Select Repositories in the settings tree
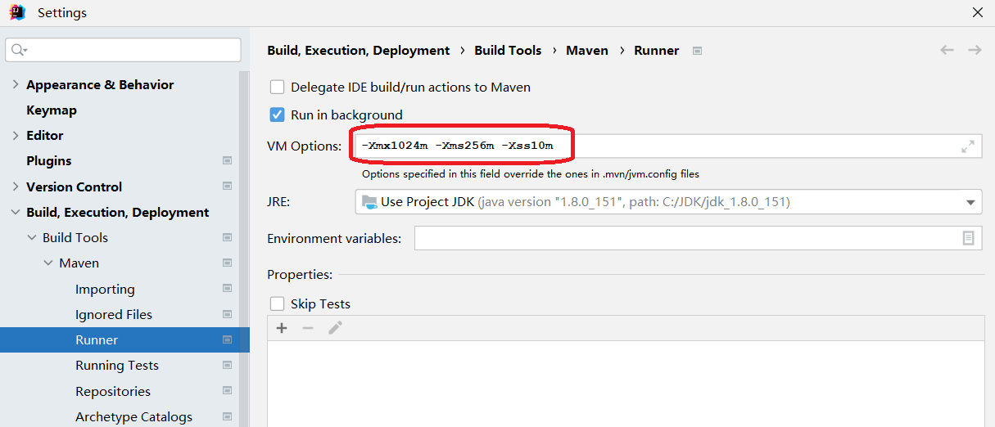This screenshot has height=427, width=995. [113, 391]
